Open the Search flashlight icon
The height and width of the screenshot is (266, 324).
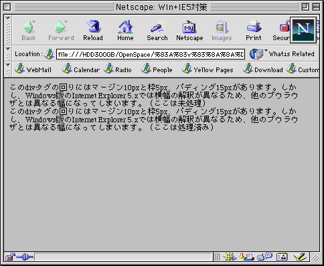(x=157, y=30)
